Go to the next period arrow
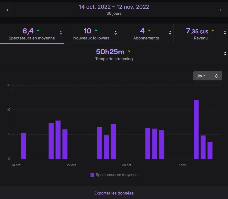Screen dimensions: 228x199 pyautogui.click(x=220, y=10)
